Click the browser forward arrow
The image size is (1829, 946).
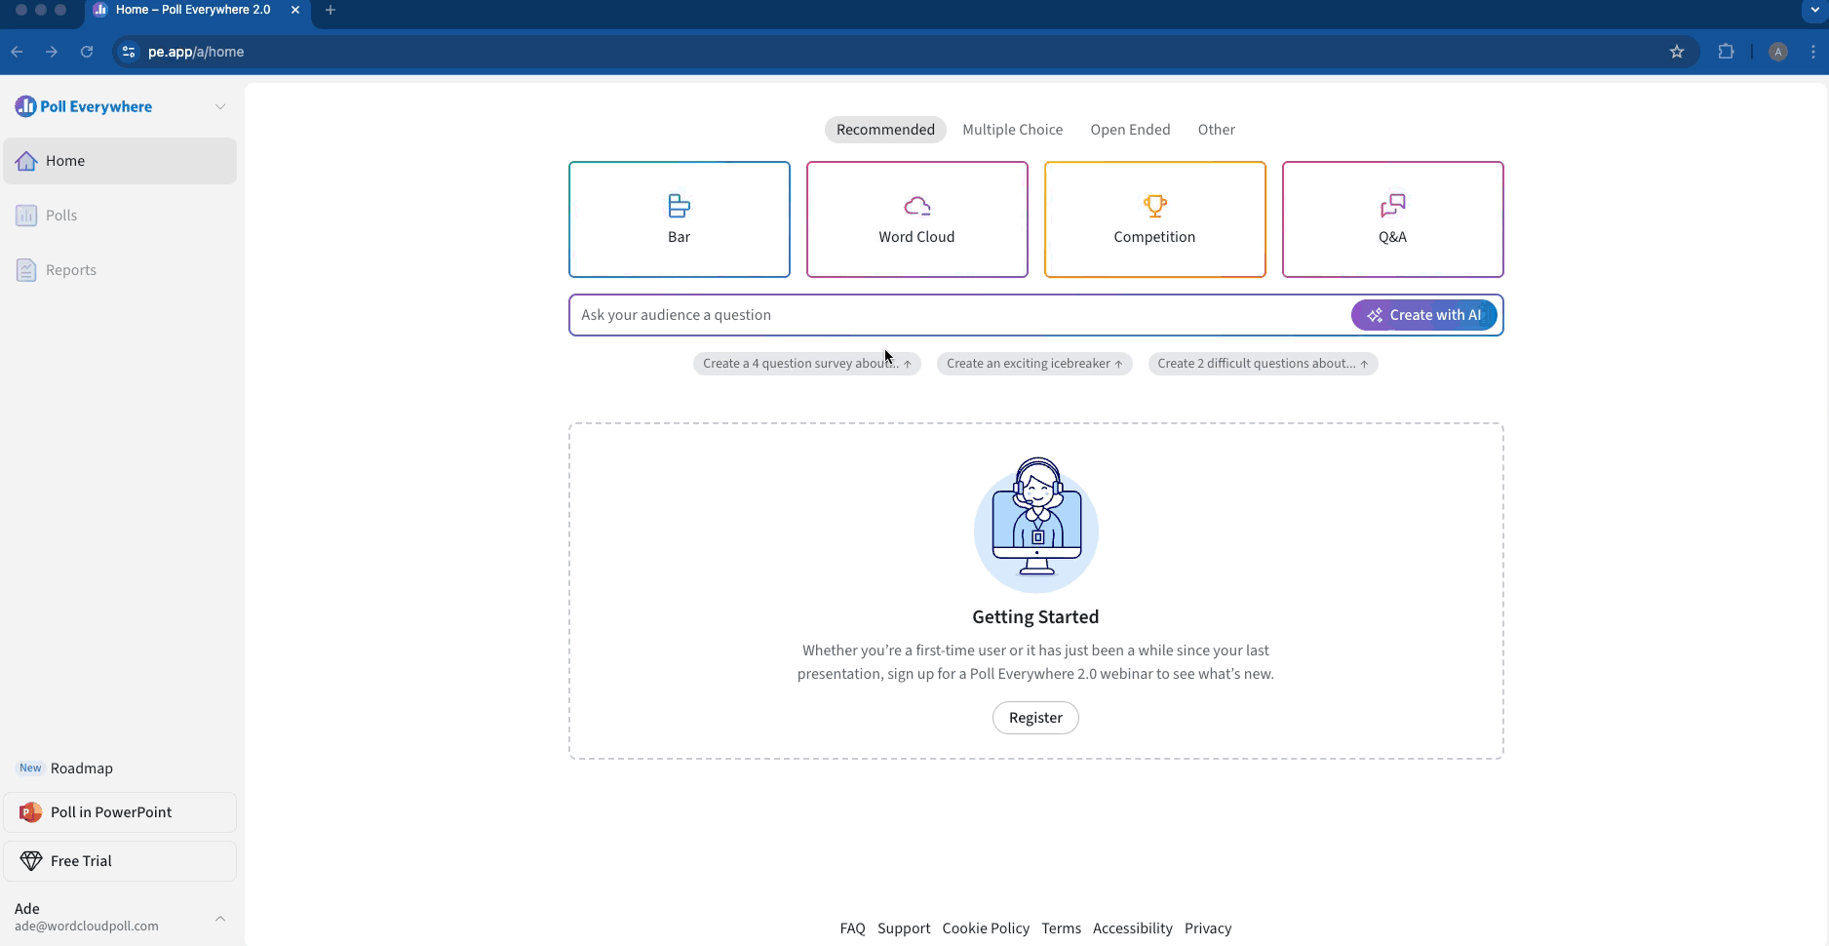(52, 52)
